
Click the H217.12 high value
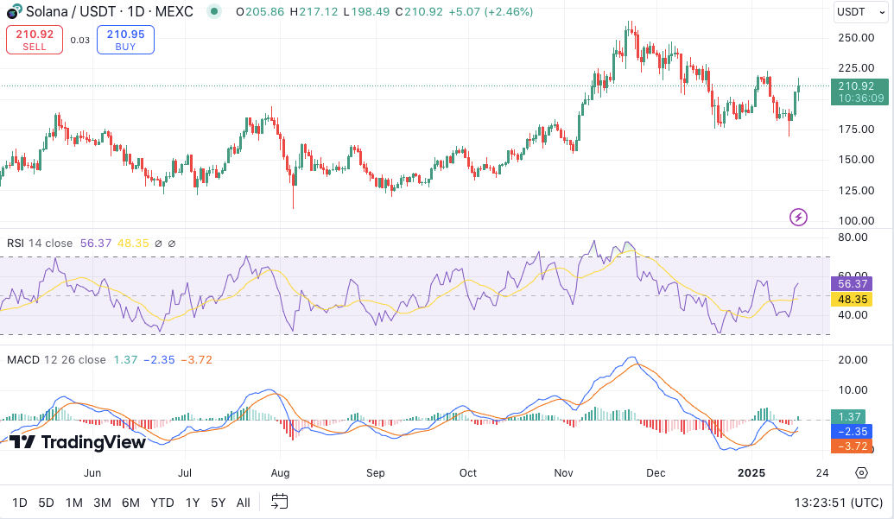pyautogui.click(x=314, y=11)
